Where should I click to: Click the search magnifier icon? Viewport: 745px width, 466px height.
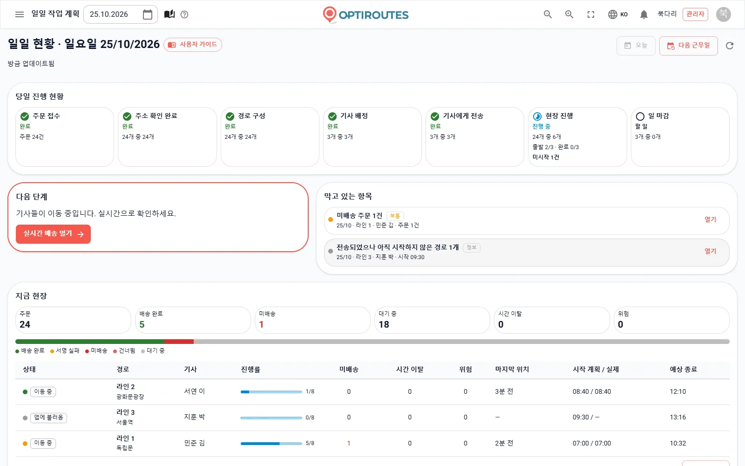click(548, 14)
